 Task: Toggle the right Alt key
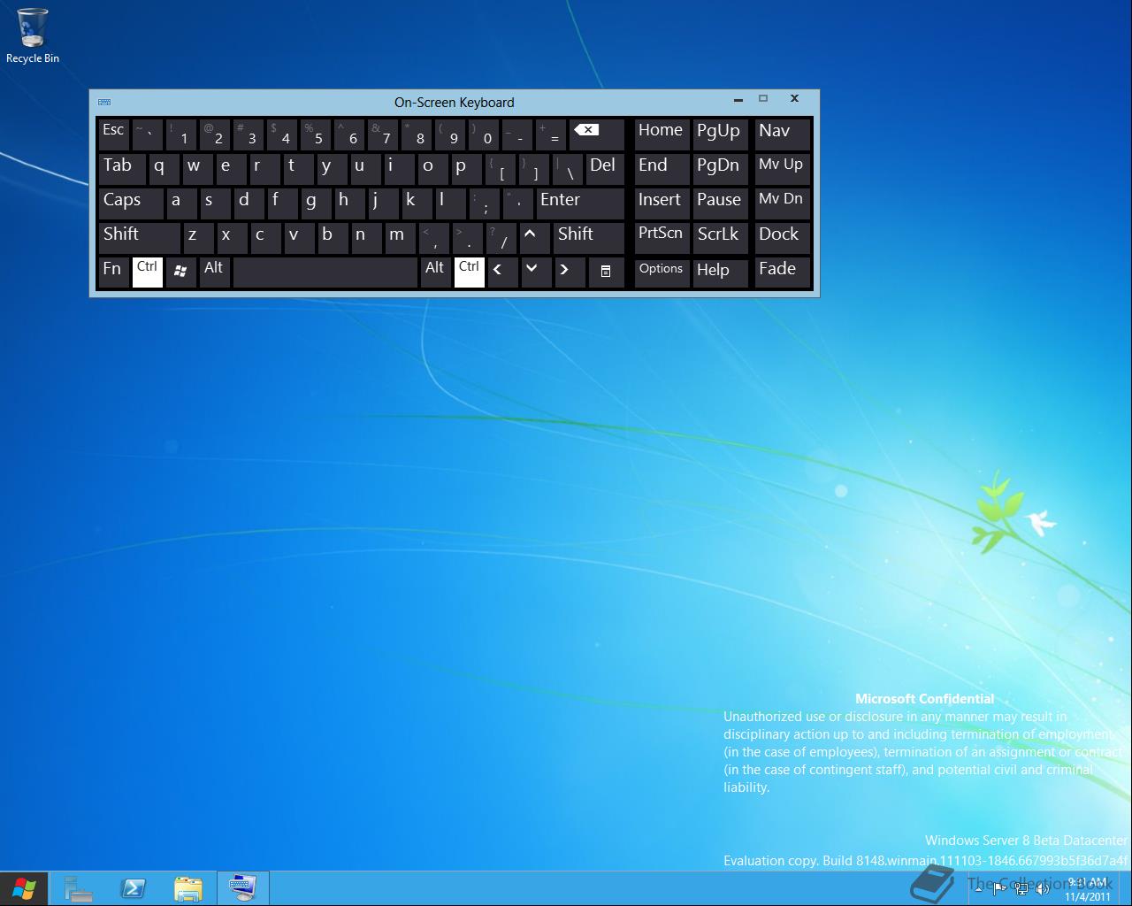point(435,272)
